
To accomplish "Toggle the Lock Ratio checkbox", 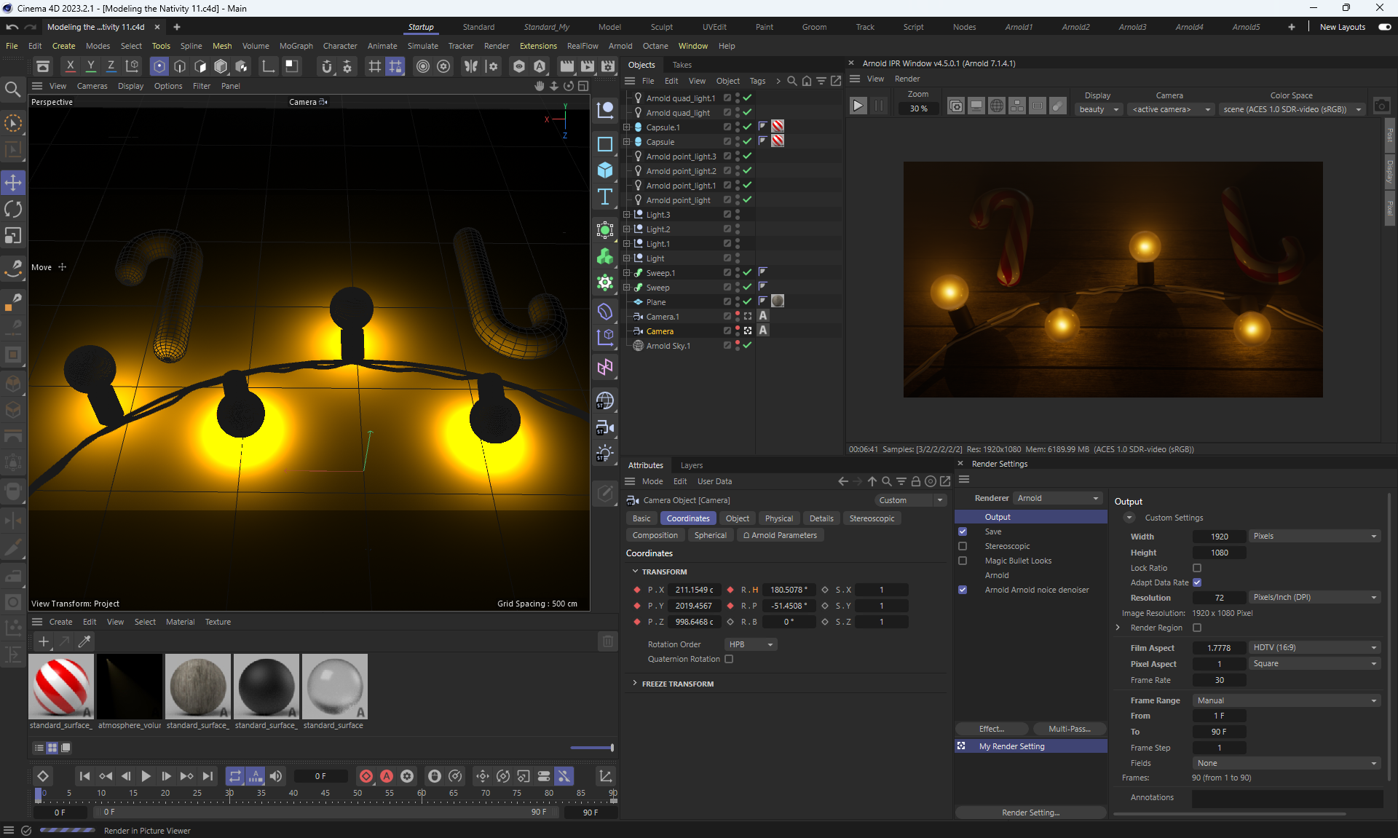I will (x=1197, y=568).
